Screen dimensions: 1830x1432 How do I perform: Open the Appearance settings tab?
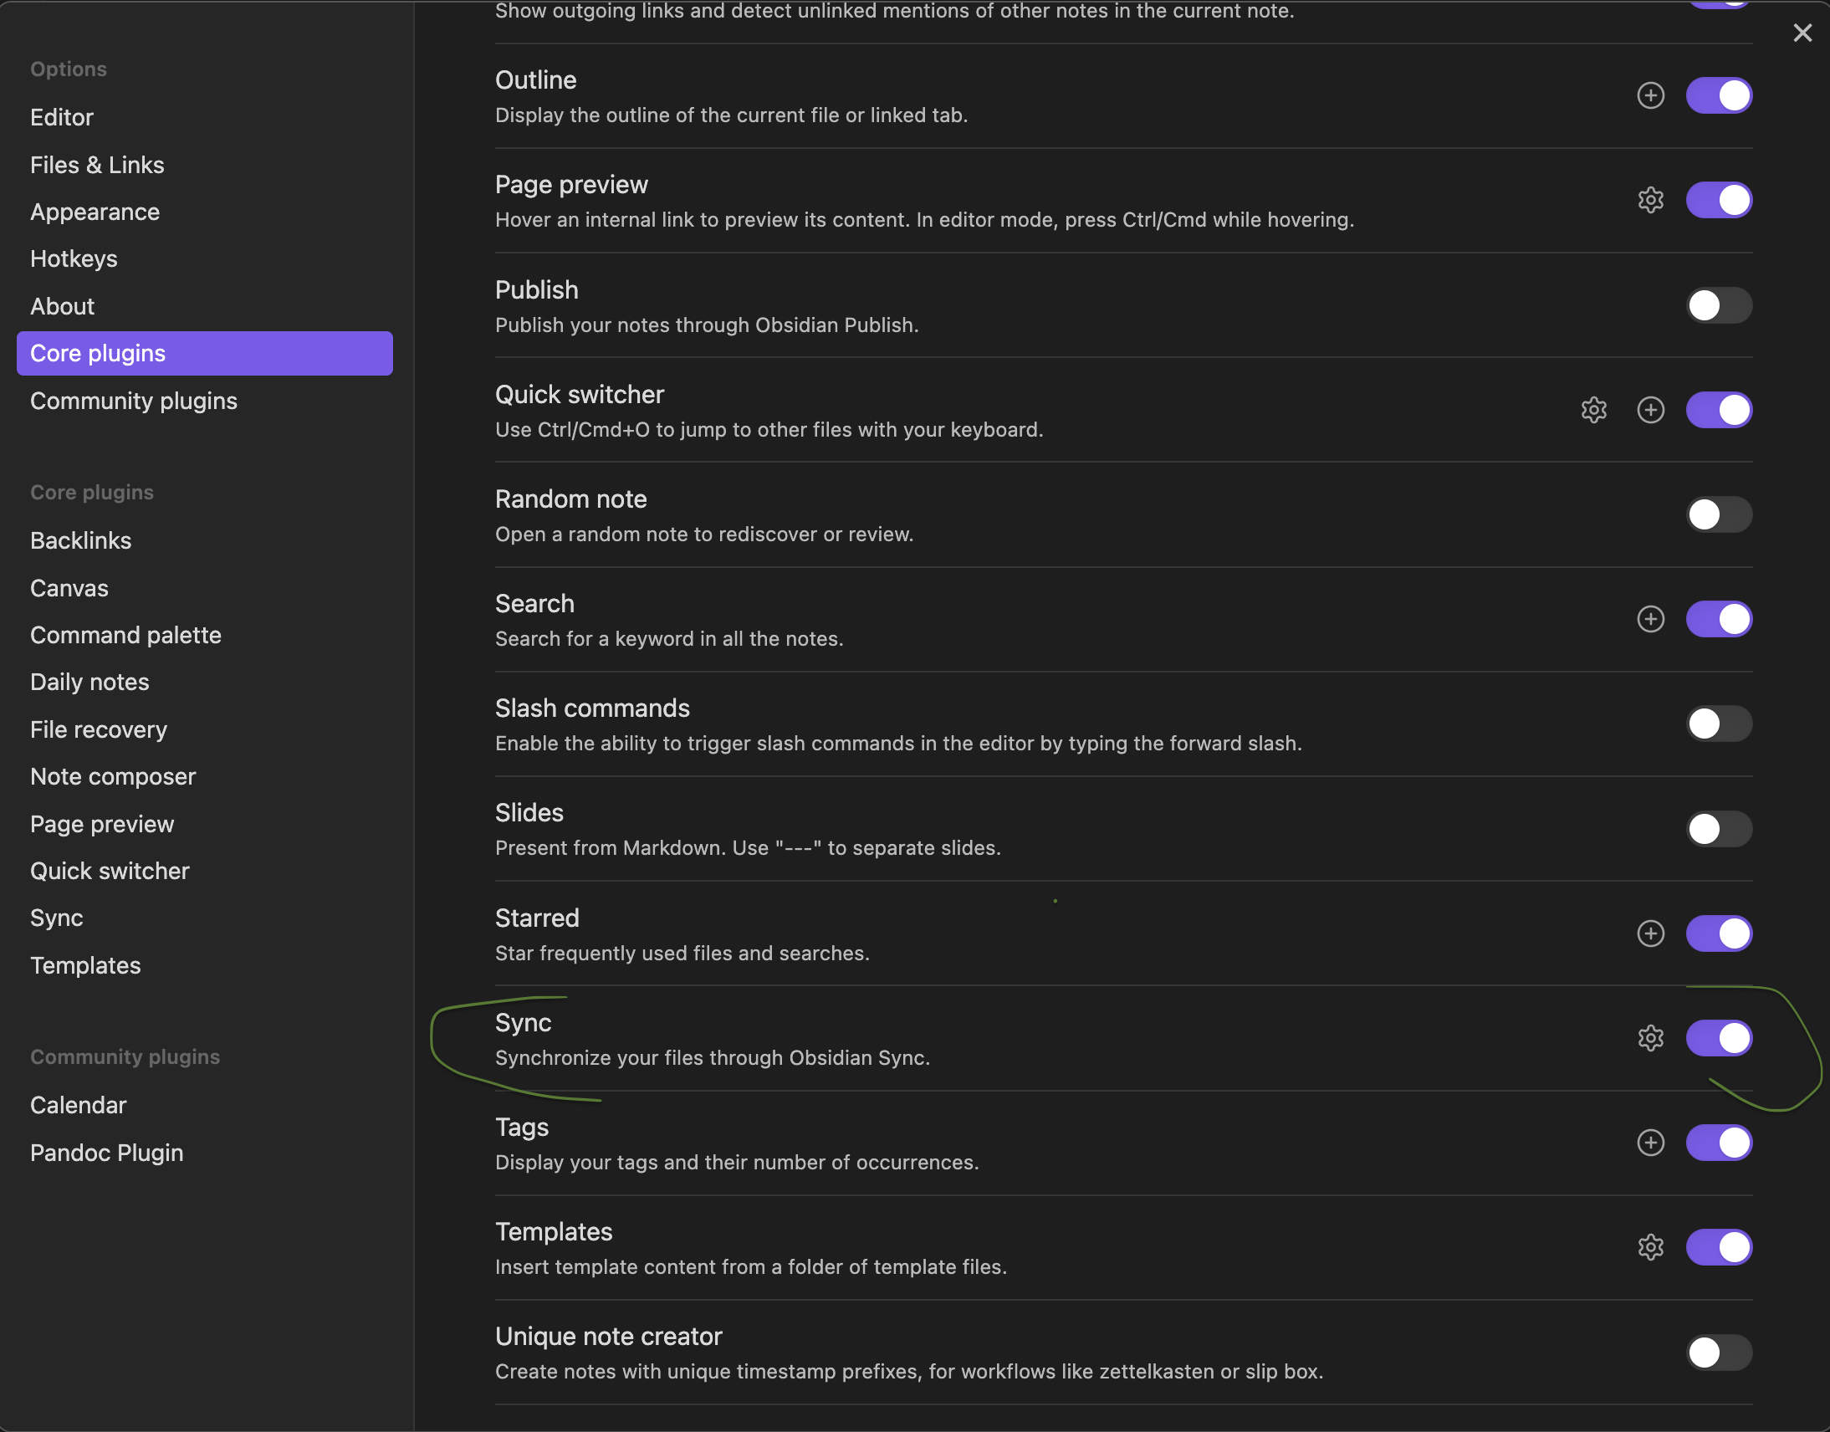pyautogui.click(x=95, y=212)
